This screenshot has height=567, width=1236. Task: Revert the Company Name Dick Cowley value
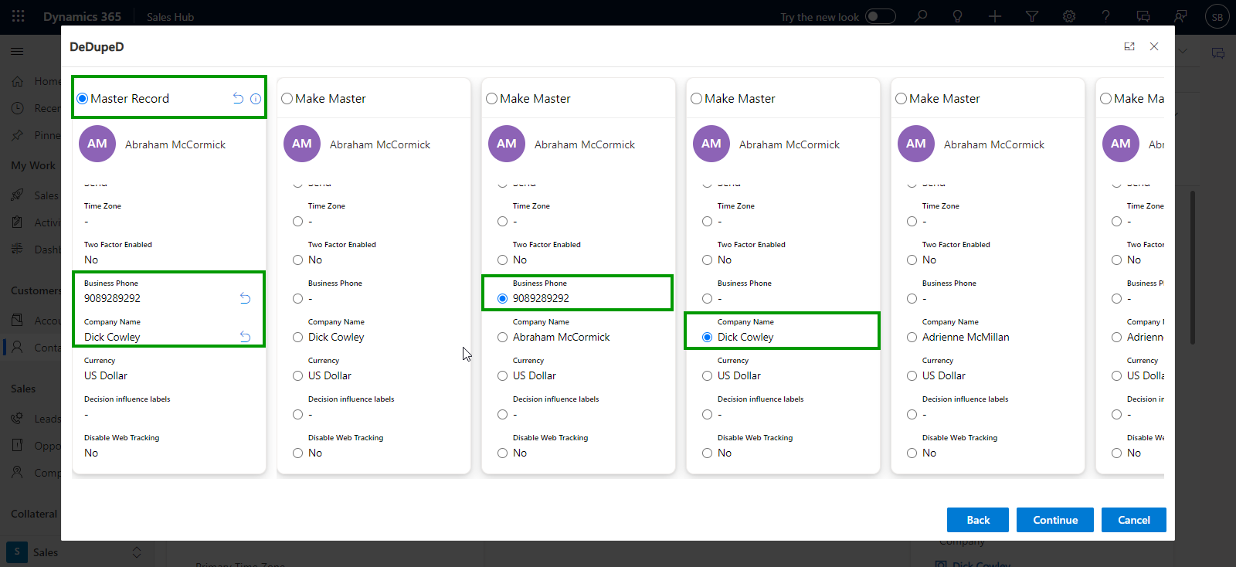tap(245, 337)
